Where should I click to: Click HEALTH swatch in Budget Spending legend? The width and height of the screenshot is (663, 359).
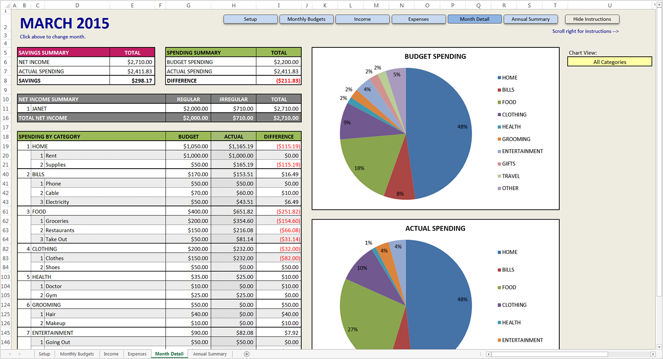point(499,127)
